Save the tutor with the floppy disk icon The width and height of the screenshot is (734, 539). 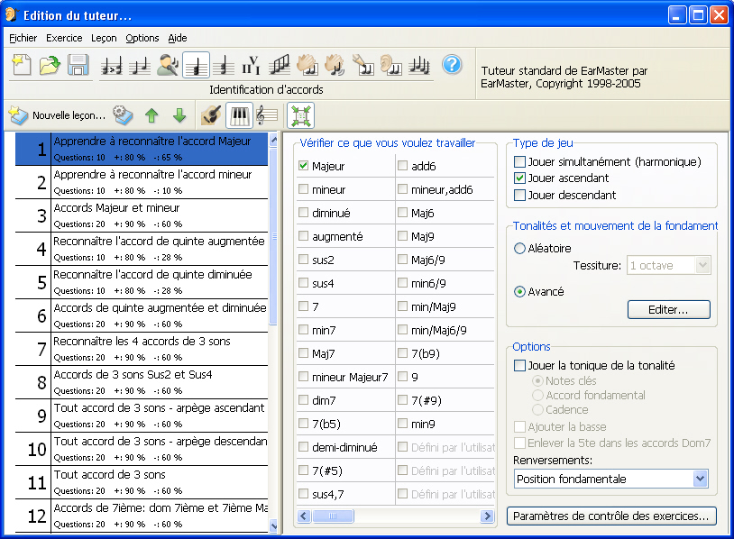click(x=78, y=65)
